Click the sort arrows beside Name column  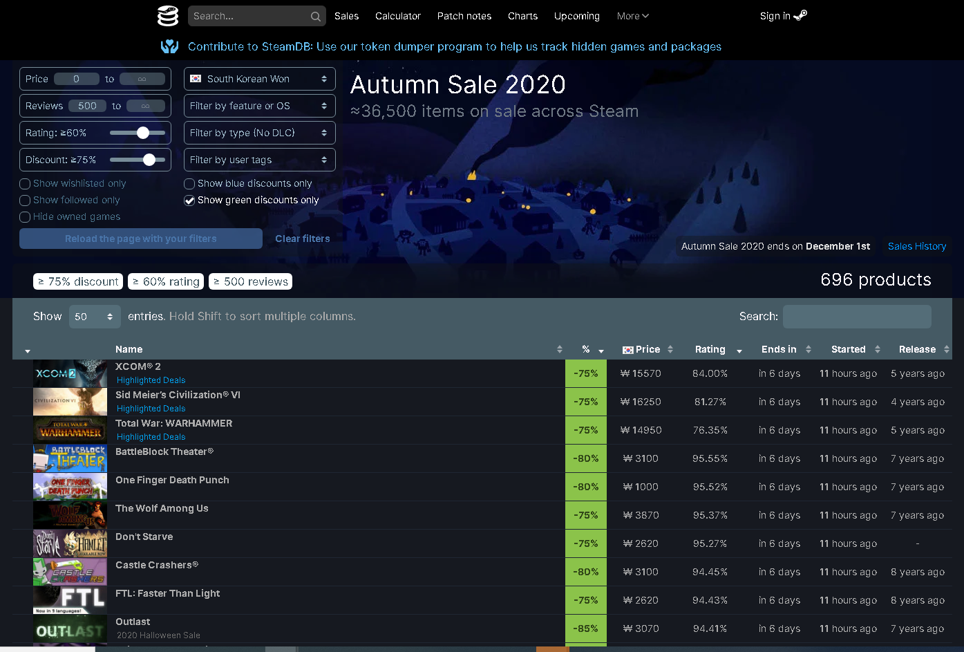point(560,349)
